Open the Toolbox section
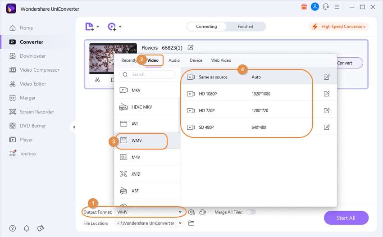Viewport: 383px width, 237px height. [x=23, y=154]
